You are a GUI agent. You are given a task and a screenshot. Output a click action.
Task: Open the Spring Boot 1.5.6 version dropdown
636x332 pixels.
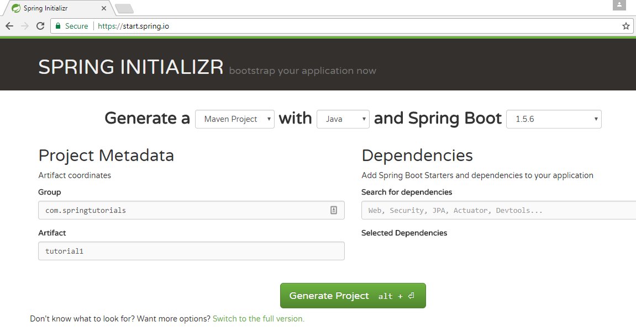tap(554, 119)
